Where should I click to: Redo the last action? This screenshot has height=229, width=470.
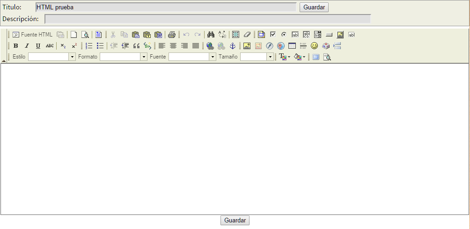point(197,35)
